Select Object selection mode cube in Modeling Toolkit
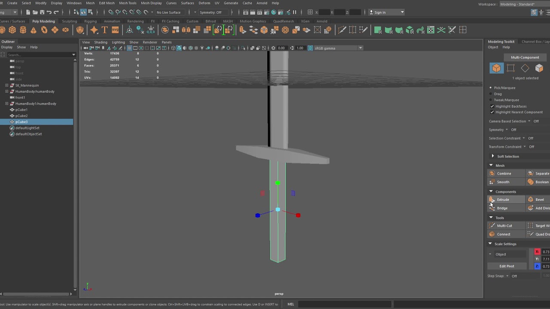Image resolution: width=550 pixels, height=309 pixels. coord(496,68)
